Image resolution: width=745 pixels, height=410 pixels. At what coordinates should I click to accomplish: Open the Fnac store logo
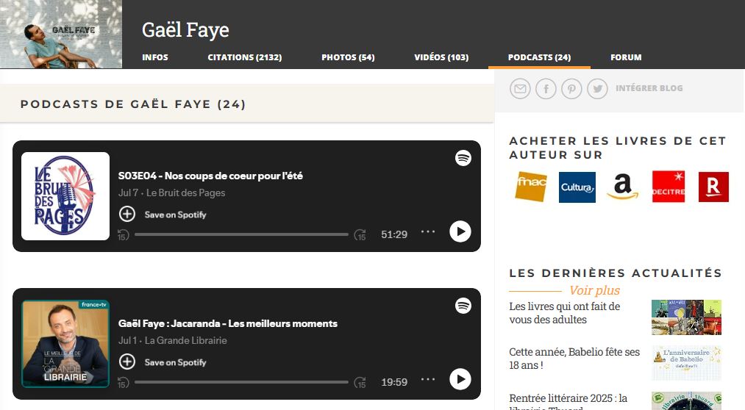(531, 187)
